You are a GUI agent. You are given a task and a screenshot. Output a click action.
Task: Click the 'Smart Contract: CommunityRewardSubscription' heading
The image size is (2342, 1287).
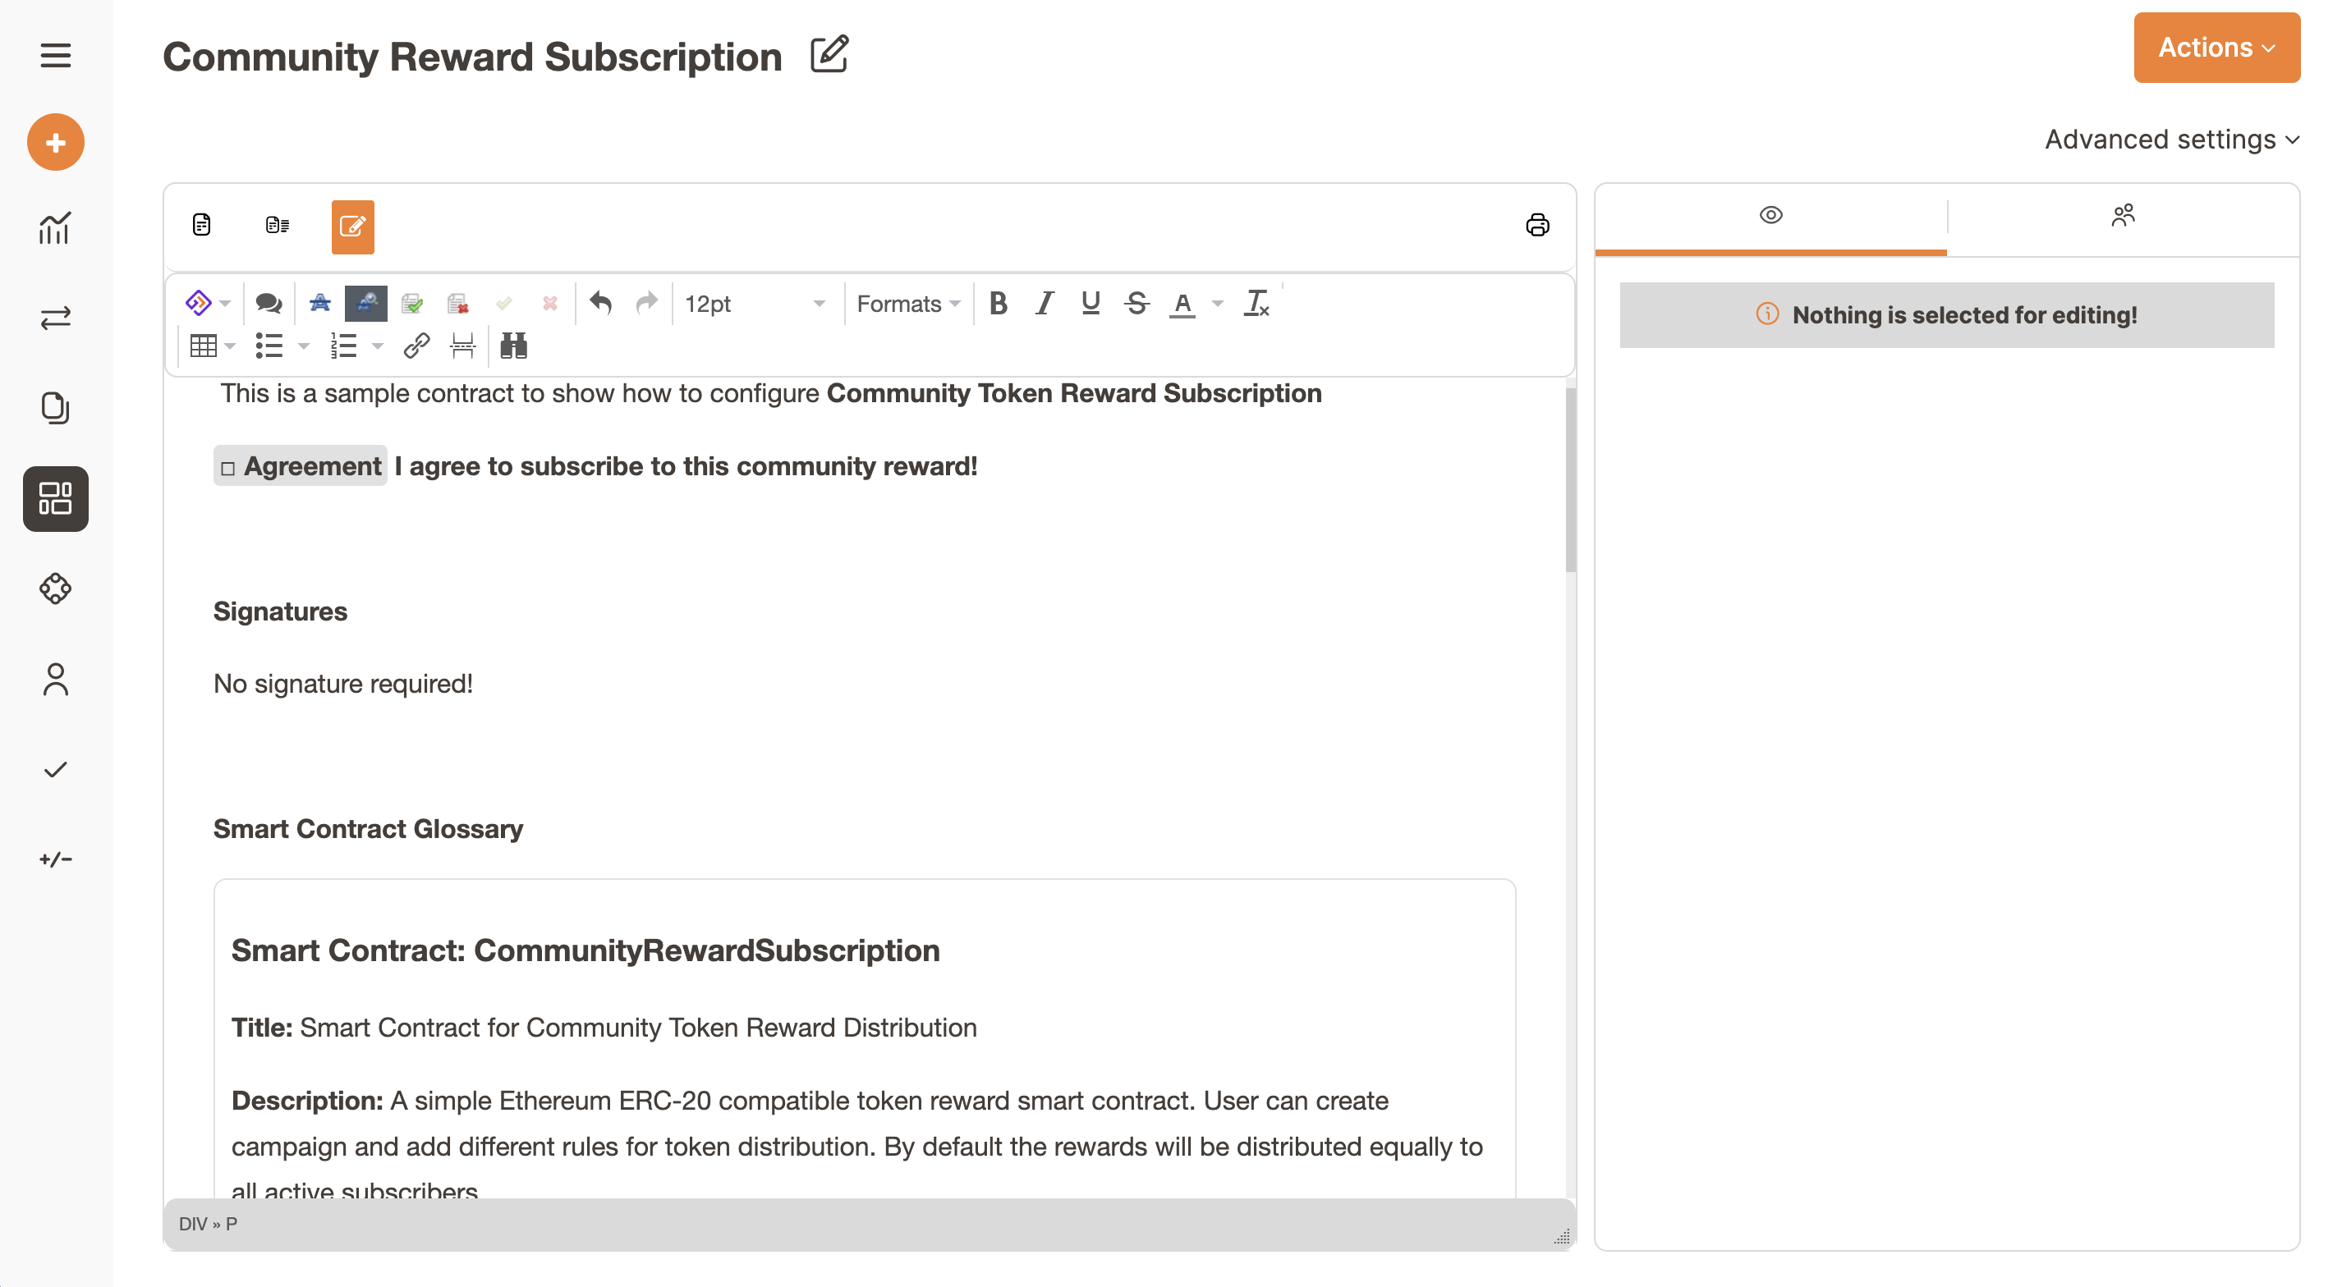585,950
